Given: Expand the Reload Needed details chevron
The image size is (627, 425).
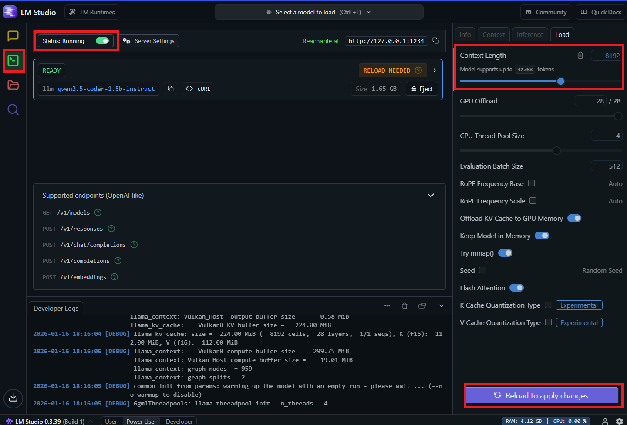Looking at the screenshot, I should pyautogui.click(x=434, y=70).
